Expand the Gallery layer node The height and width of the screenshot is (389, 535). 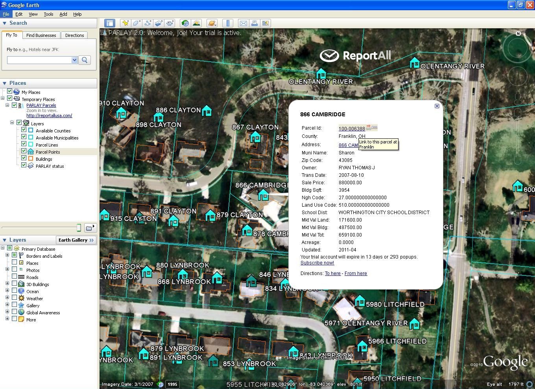(x=7, y=305)
